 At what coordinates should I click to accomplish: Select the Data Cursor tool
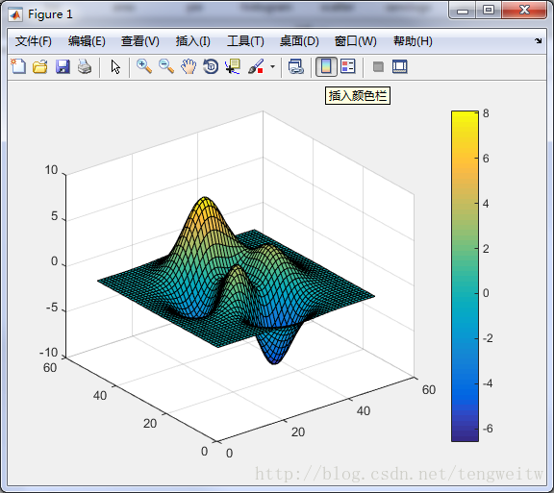coord(233,66)
